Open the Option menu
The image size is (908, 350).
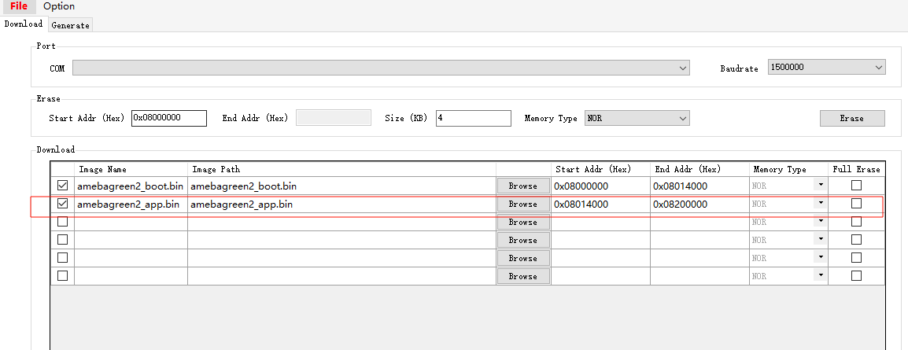coord(59,6)
